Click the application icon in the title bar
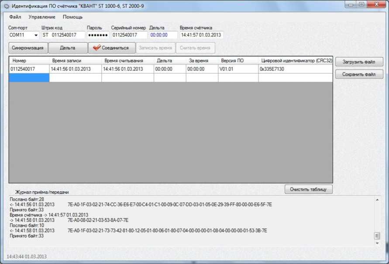The width and height of the screenshot is (389, 264). [7, 5]
